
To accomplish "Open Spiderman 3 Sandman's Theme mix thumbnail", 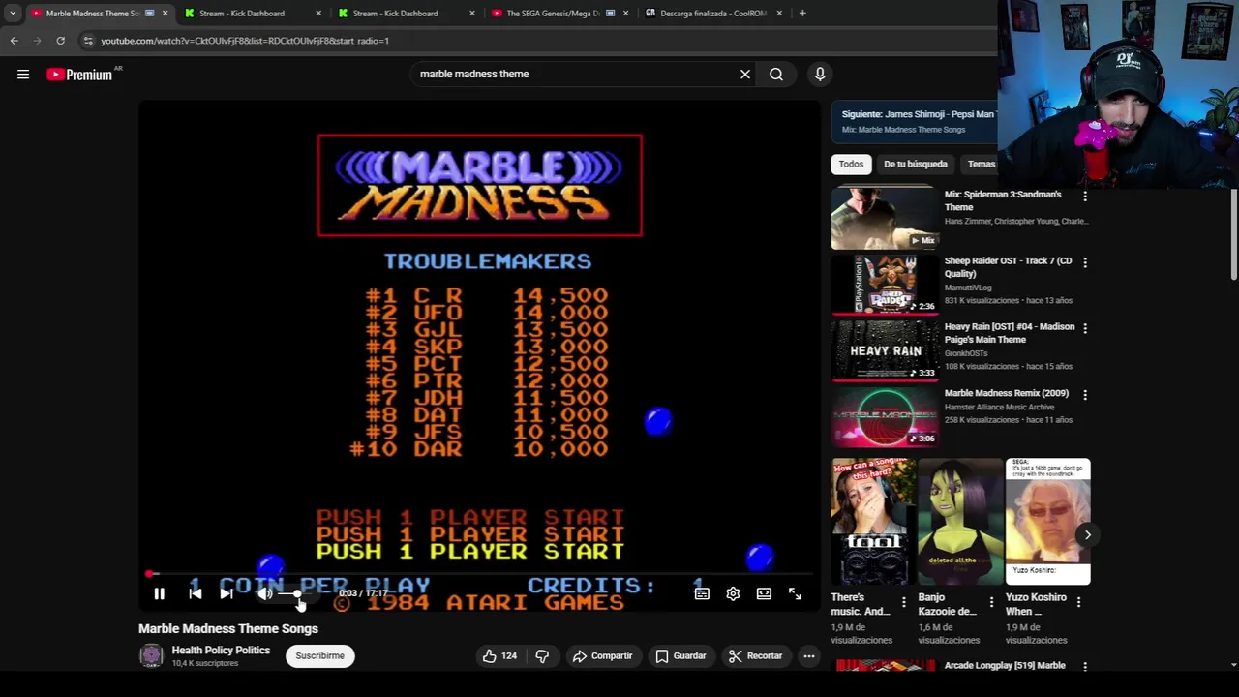I will [885, 218].
